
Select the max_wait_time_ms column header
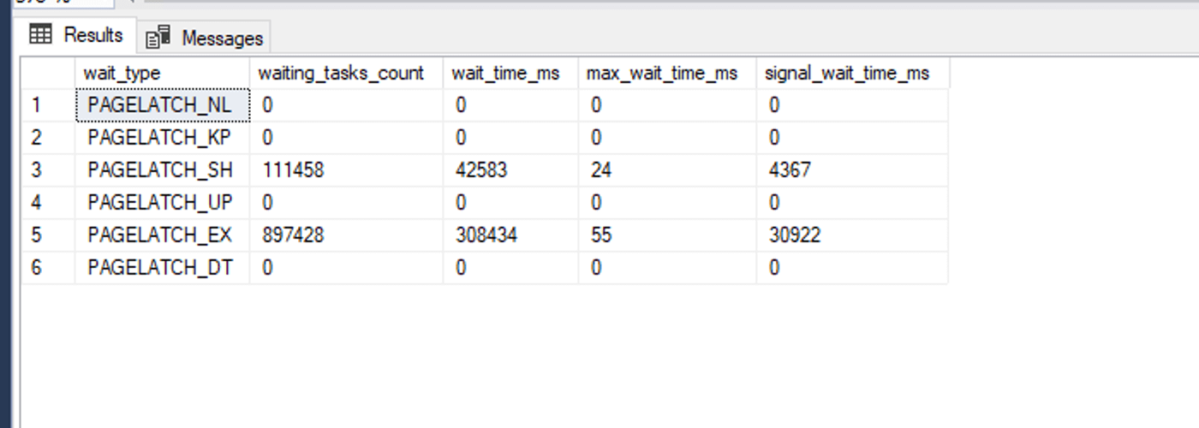(666, 74)
